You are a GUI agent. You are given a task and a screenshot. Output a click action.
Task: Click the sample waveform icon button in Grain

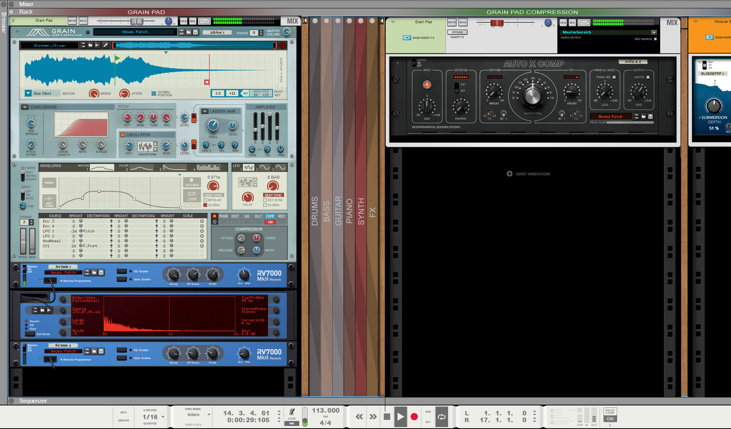tap(97, 45)
